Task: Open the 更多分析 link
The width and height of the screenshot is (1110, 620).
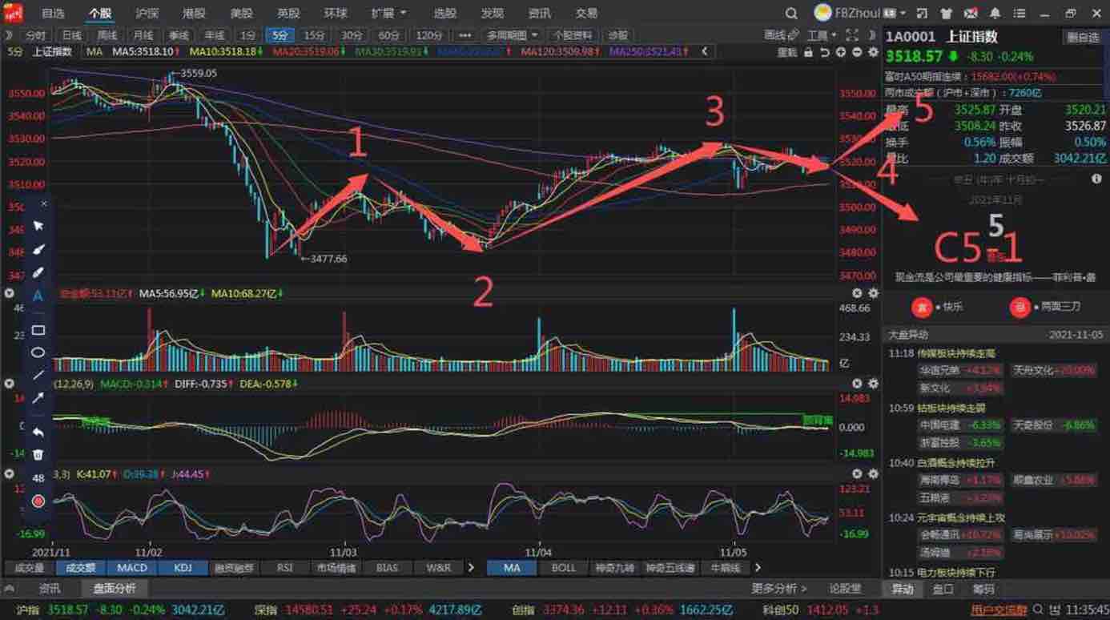Action: (x=779, y=589)
